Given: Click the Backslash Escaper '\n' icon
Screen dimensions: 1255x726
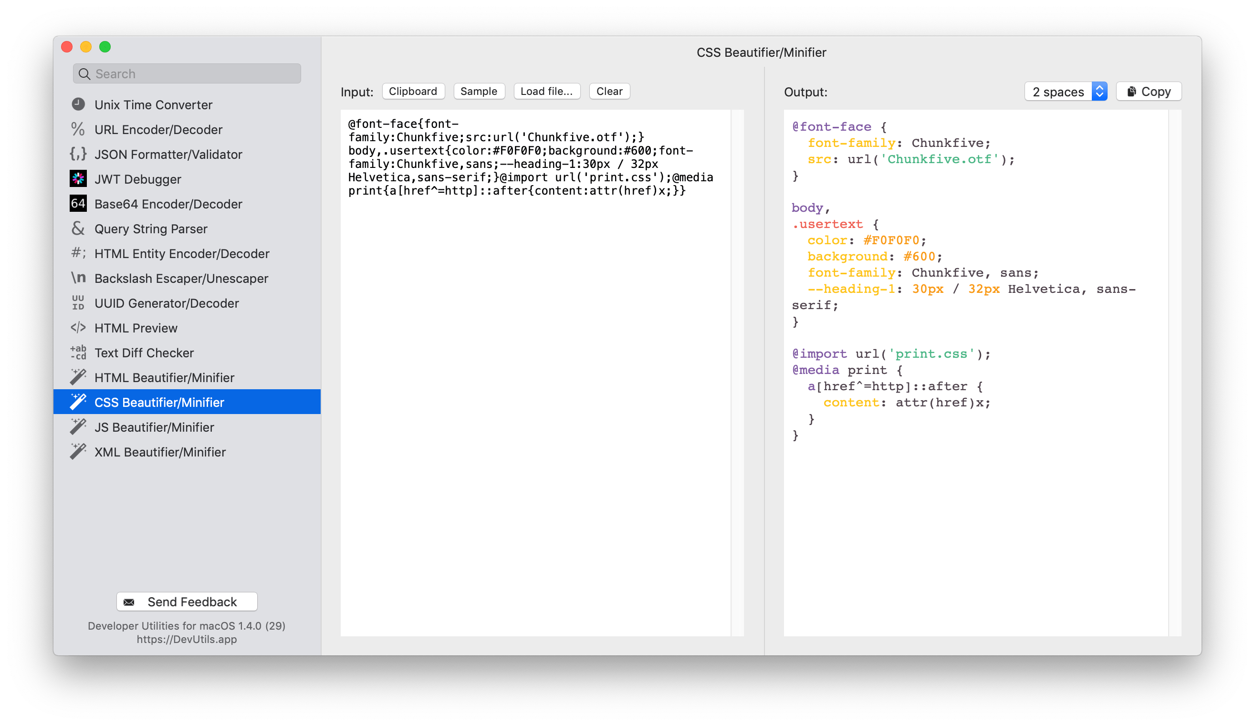Looking at the screenshot, I should coord(78,278).
